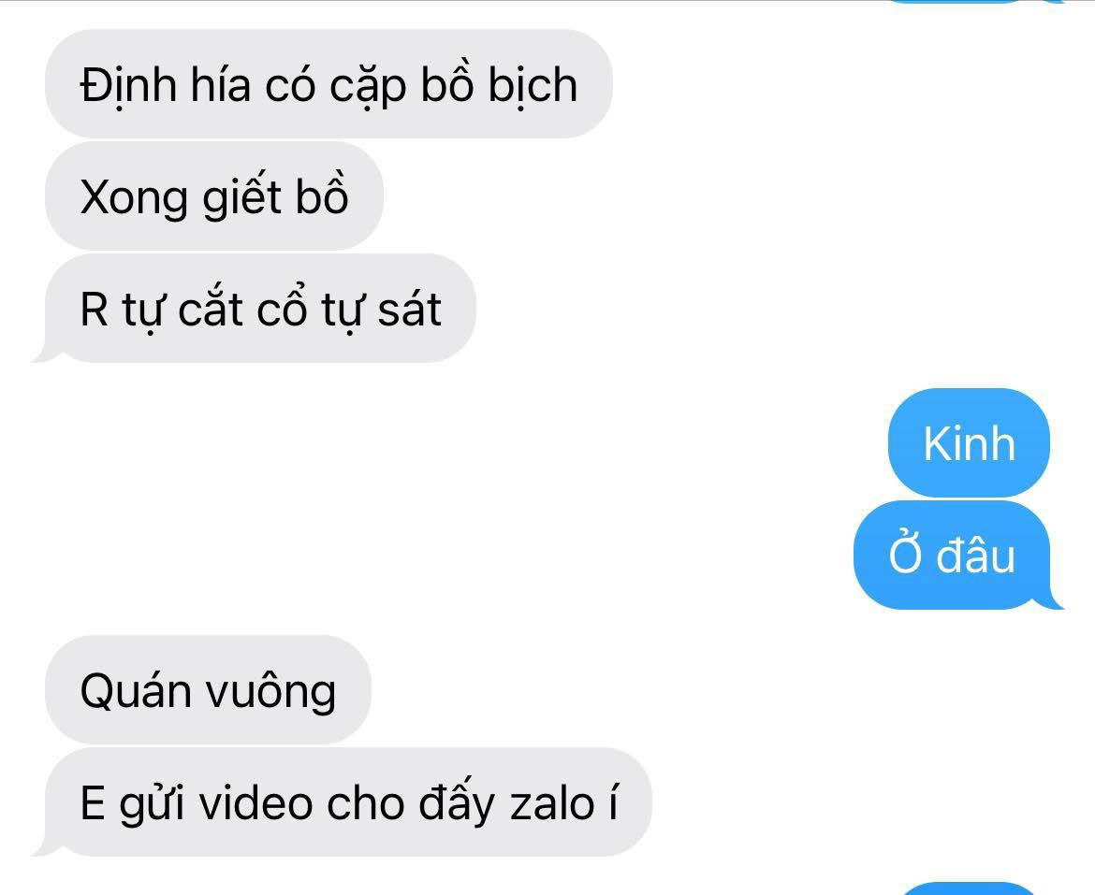Click the word "Định" in first message
The width and height of the screenshot is (1095, 895).
128,86
